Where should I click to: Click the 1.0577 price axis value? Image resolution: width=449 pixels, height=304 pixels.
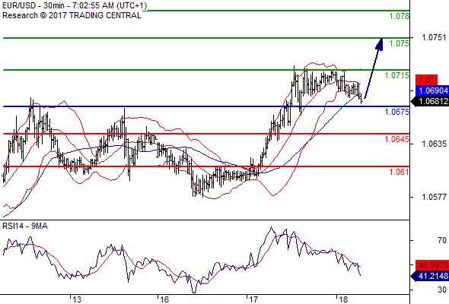[x=434, y=197]
